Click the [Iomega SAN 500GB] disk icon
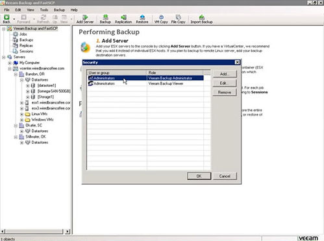The width and height of the screenshot is (324, 241). 33,91
